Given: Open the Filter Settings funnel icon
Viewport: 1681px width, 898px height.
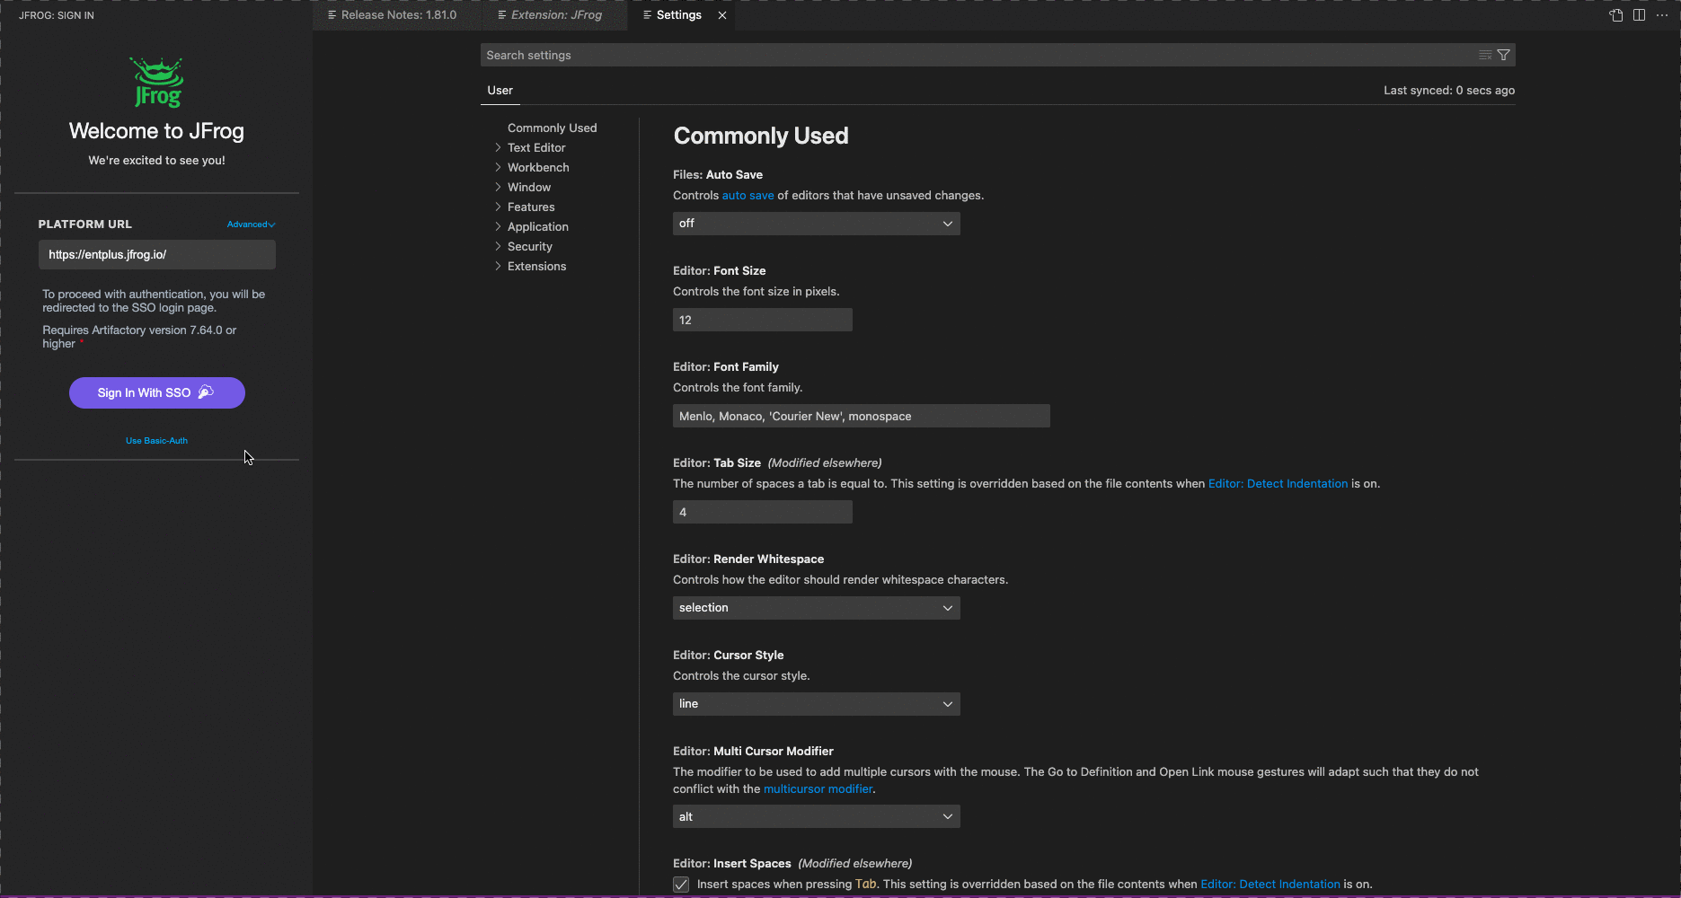Looking at the screenshot, I should [x=1503, y=55].
